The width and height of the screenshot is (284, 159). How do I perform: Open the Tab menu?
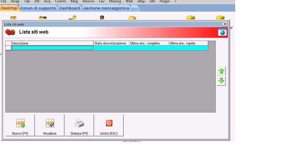27,1
